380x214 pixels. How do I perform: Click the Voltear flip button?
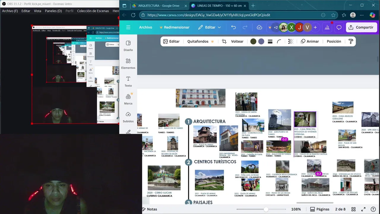pos(237,42)
